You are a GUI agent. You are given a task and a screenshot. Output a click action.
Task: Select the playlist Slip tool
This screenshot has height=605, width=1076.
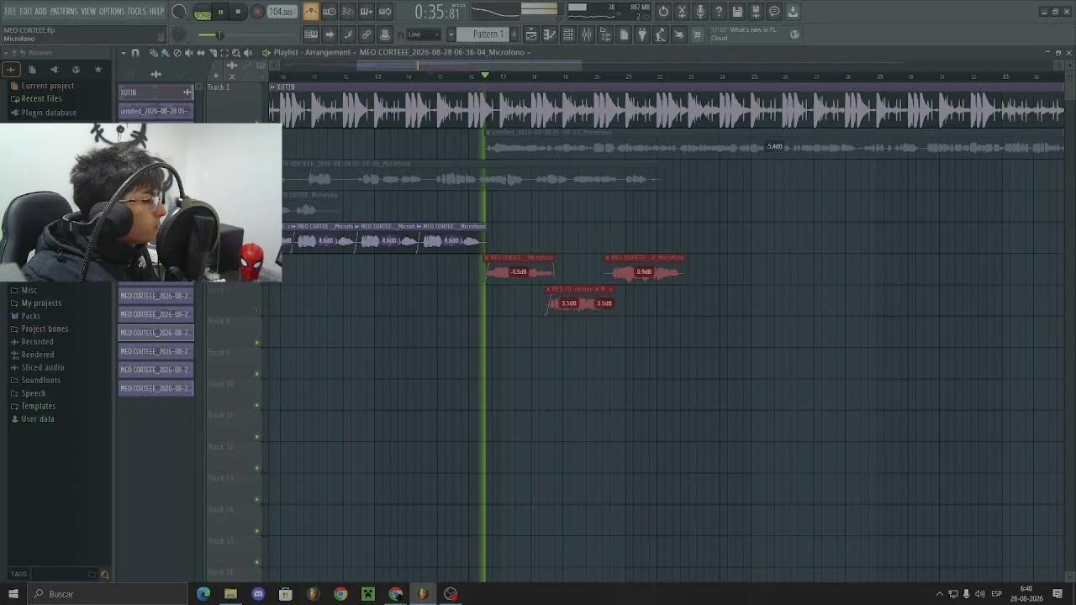[200, 53]
